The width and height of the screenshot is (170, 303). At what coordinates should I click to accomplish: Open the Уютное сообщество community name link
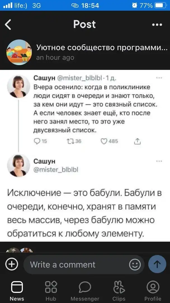tap(100, 48)
